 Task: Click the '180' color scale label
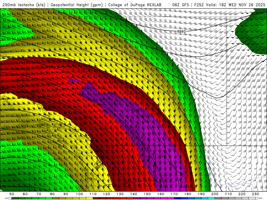188,194
